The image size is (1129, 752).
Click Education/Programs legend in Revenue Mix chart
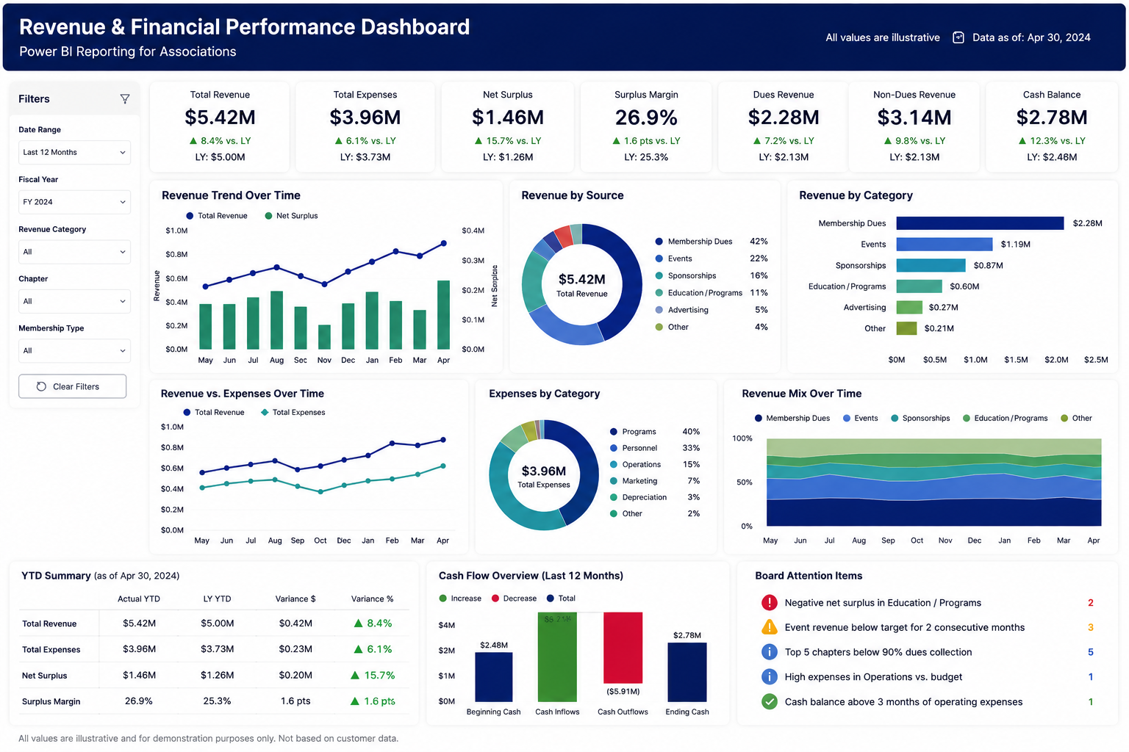coord(1006,419)
